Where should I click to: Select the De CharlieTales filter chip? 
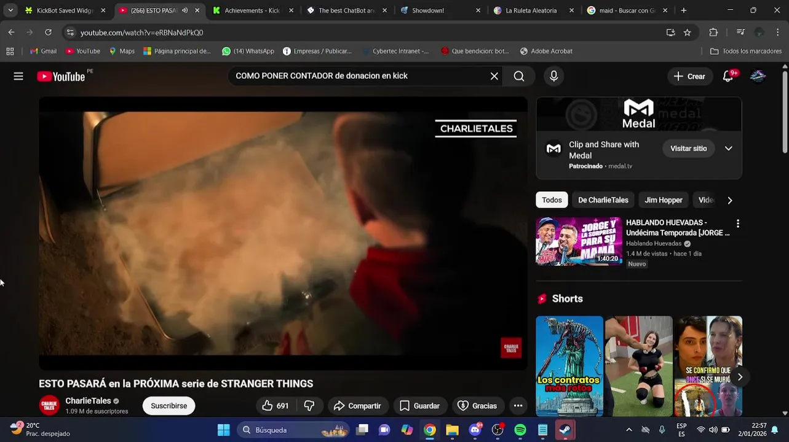pos(603,200)
